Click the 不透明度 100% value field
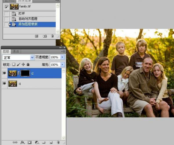Viewport: 174px width, 145px height. [55, 57]
